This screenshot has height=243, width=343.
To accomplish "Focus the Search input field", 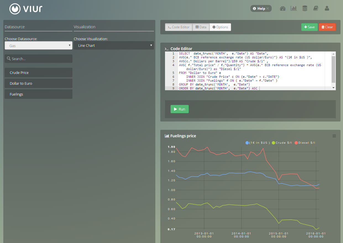I will click(38, 59).
